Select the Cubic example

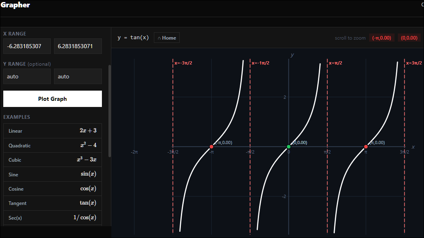(x=52, y=160)
